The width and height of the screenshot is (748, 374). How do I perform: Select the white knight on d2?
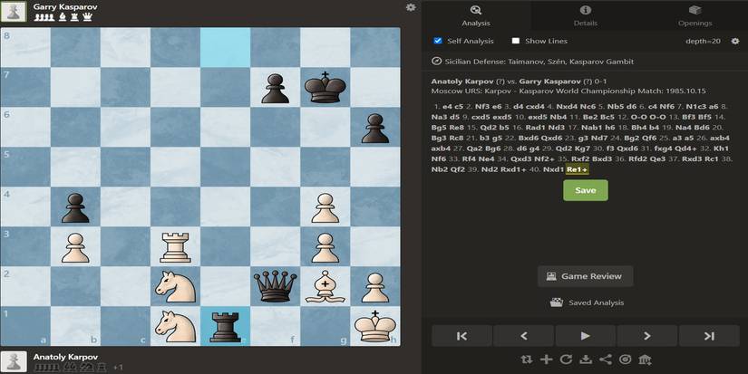coord(175,286)
